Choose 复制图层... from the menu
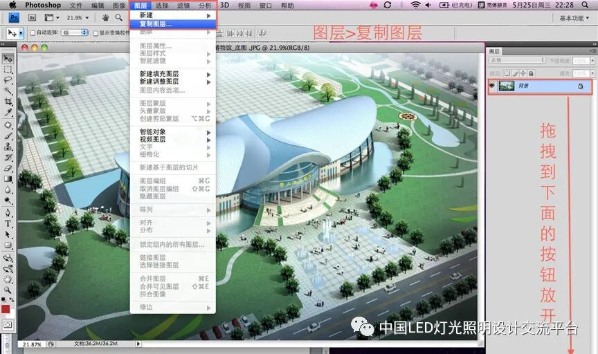 click(x=173, y=24)
